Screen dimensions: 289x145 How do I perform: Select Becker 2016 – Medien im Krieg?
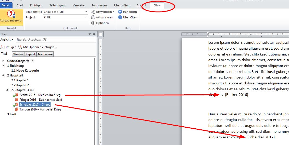coord(40,95)
